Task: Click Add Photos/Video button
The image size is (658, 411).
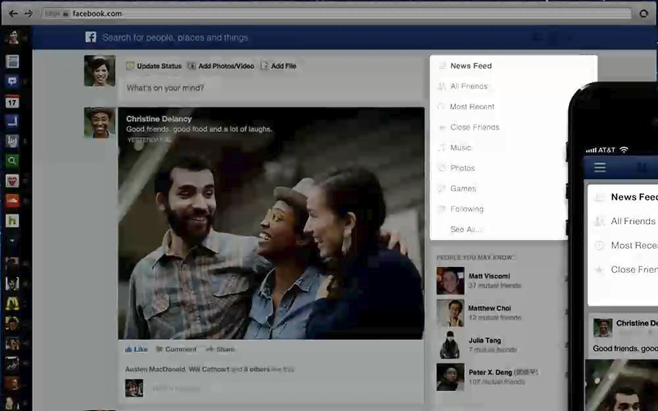Action: tap(221, 66)
